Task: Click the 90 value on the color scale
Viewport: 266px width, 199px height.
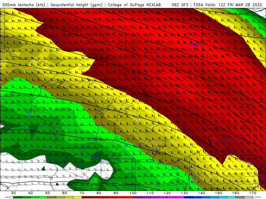Action: click(116, 193)
